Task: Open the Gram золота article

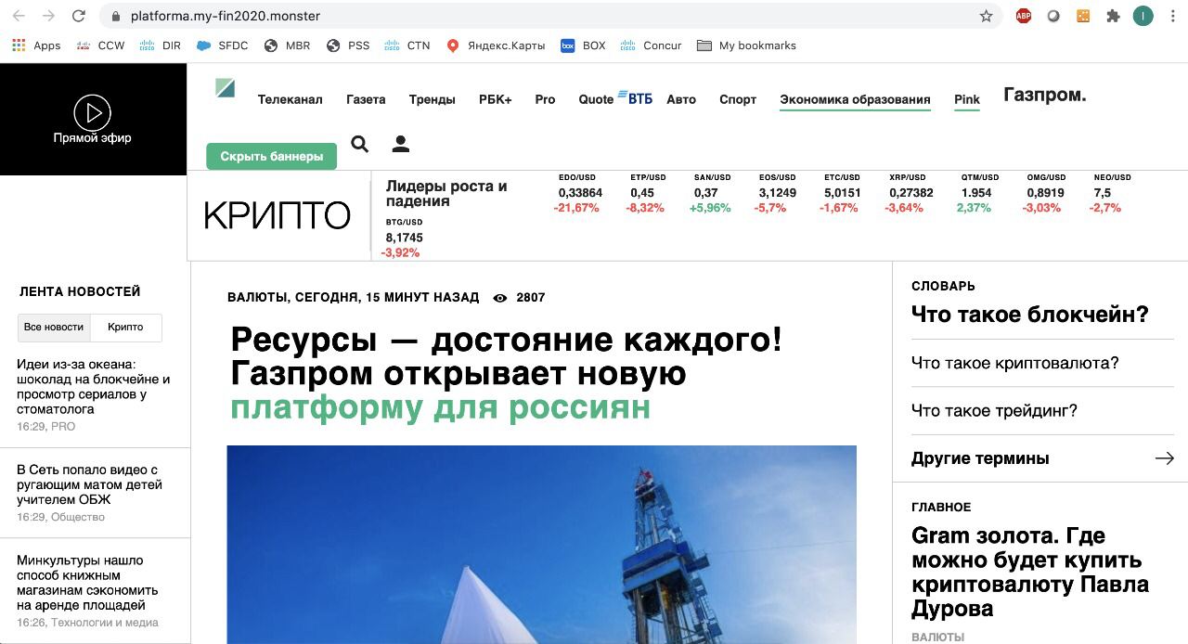Action: point(1030,572)
